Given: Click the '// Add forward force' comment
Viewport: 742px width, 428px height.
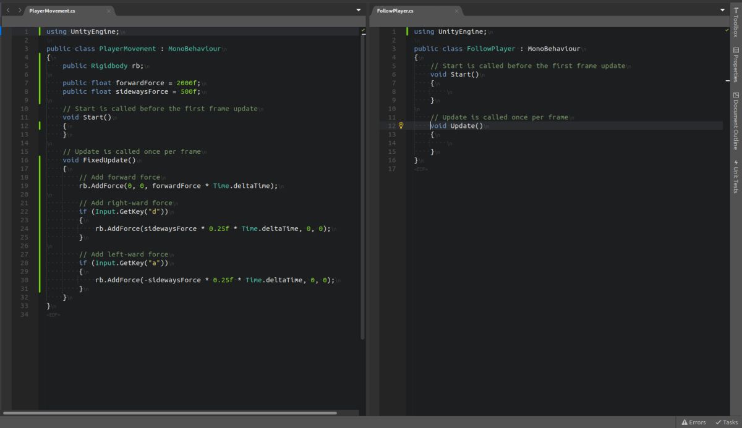Looking at the screenshot, I should [x=119, y=177].
